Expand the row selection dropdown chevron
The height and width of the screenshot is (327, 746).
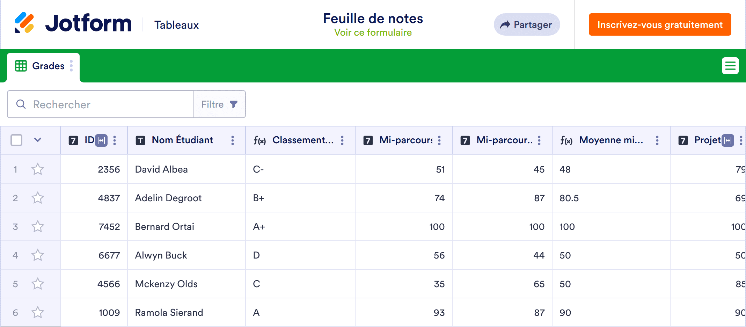(x=38, y=140)
